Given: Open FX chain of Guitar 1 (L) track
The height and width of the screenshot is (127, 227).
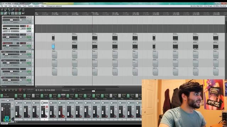Looking at the screenshot, I should [x=29, y=37].
